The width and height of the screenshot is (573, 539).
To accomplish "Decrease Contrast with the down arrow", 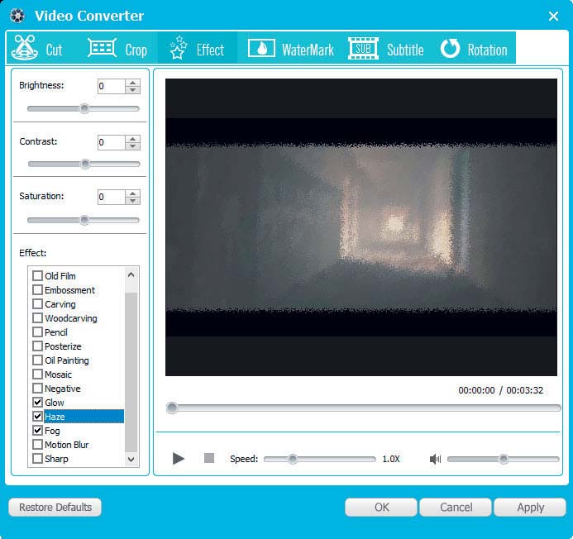I will 132,146.
